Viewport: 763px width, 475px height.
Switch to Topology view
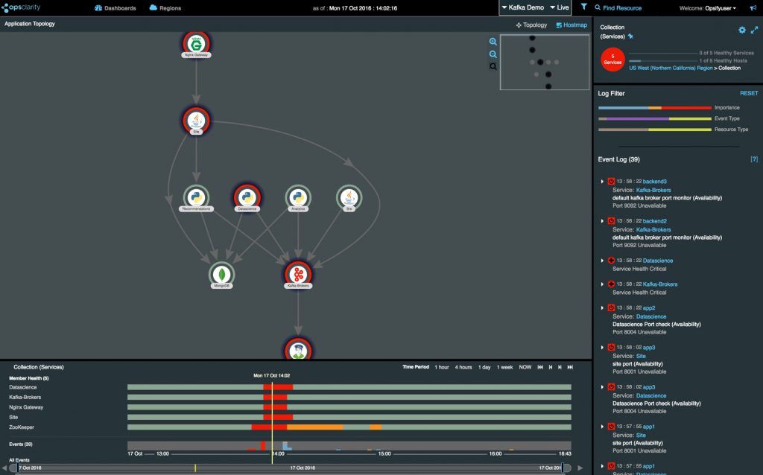tap(531, 25)
